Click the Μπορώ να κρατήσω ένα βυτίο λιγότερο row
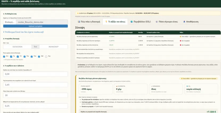Viewport: 221px width, 113px height. point(148,58)
